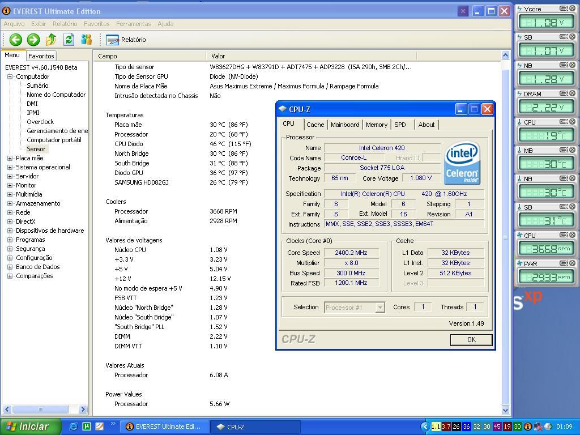Expand the Sistema operacional tree node
580x435 pixels.
pyautogui.click(x=10, y=167)
